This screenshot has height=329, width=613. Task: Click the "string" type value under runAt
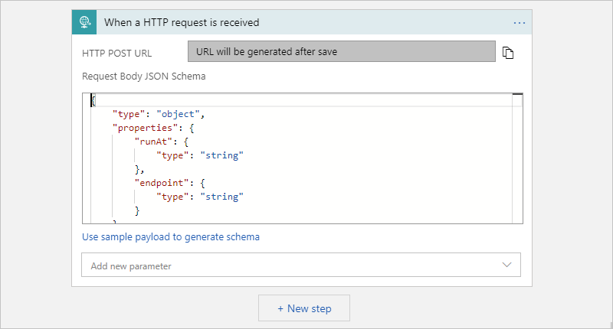click(221, 155)
